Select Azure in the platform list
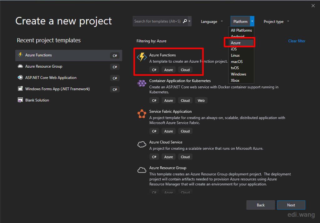Image resolution: width=320 pixels, height=223 pixels. click(x=241, y=43)
